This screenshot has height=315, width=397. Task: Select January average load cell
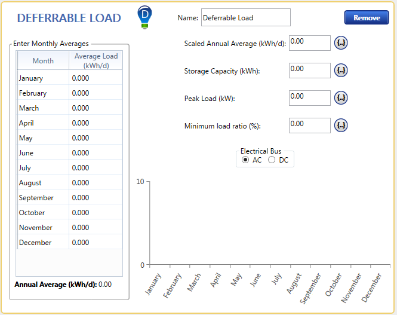coord(96,78)
